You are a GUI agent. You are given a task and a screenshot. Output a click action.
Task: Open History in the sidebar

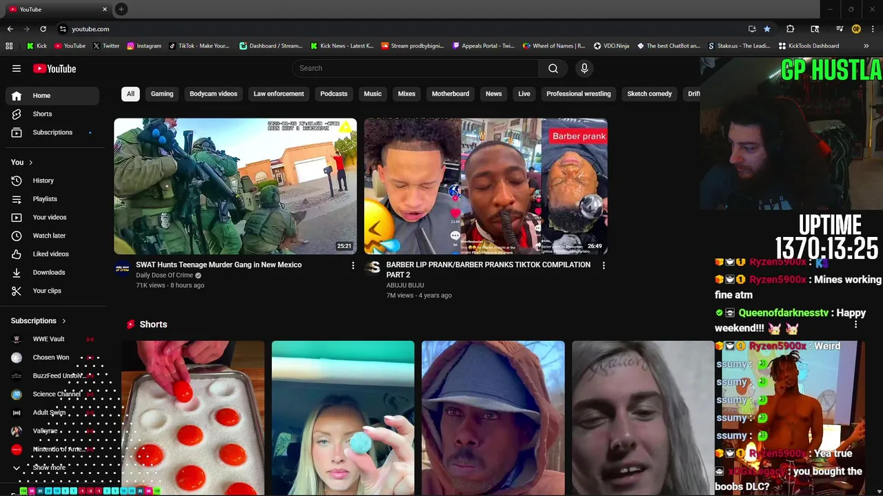(52, 180)
